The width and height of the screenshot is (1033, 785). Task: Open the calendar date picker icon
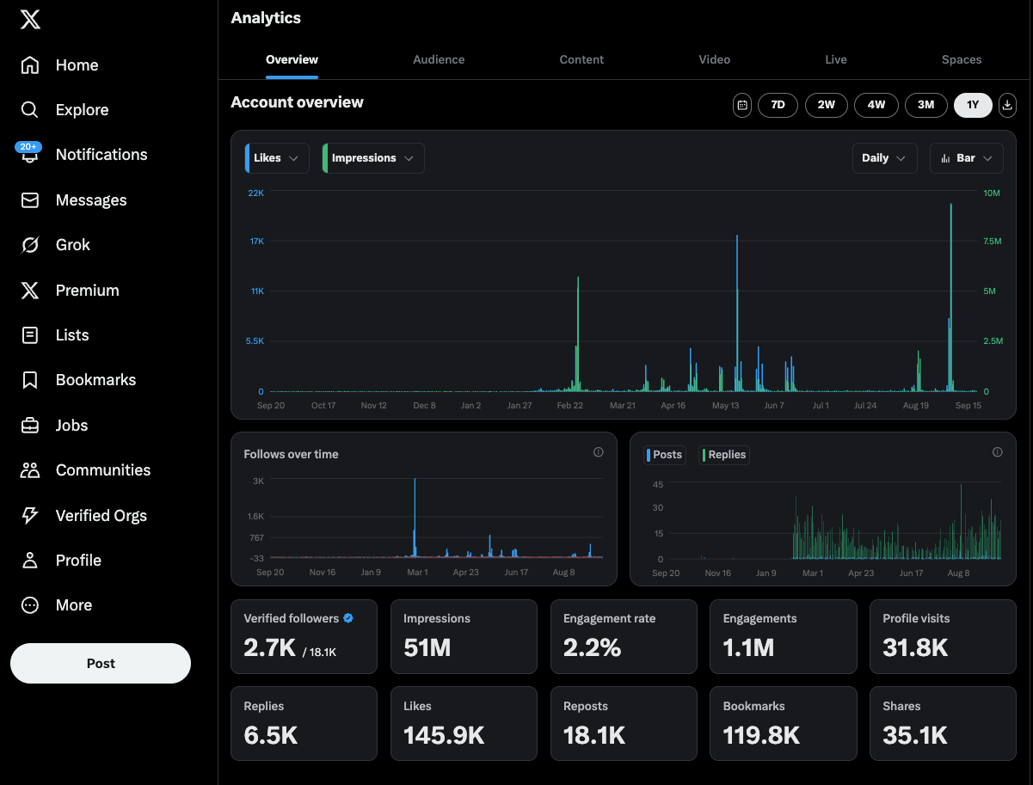(x=742, y=105)
